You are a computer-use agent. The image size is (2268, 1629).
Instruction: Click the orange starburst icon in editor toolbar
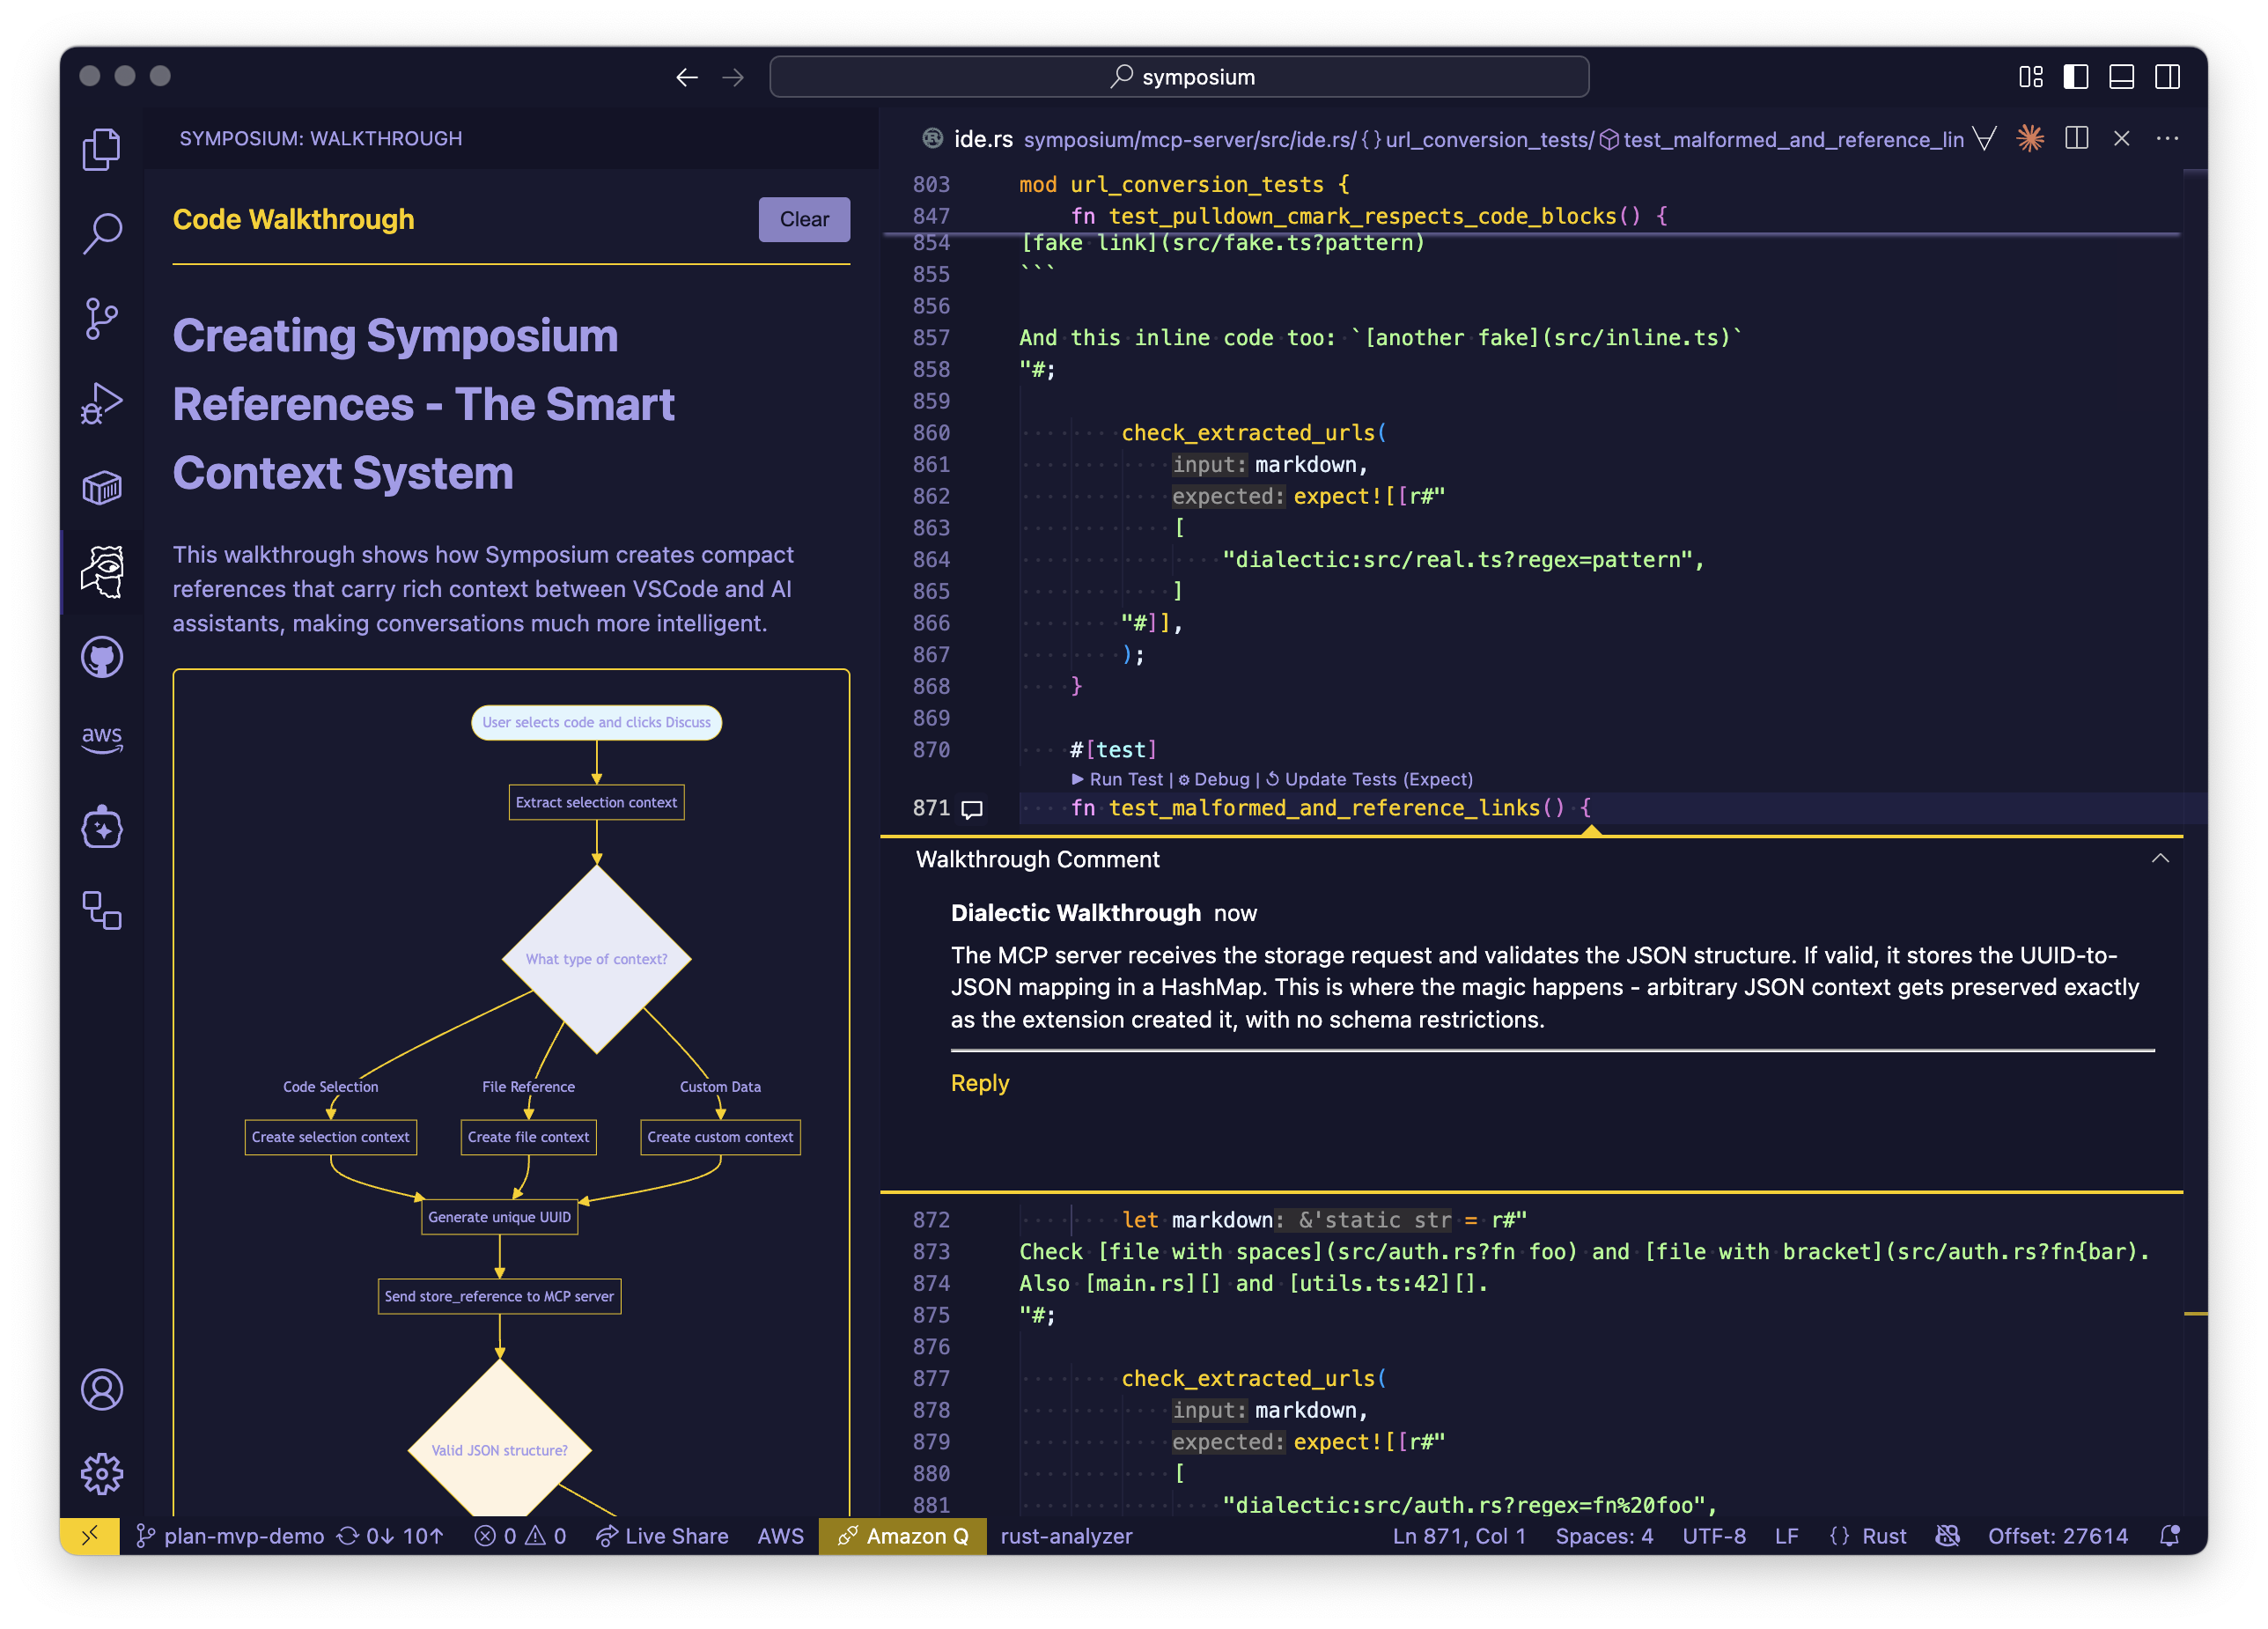pos(2030,138)
